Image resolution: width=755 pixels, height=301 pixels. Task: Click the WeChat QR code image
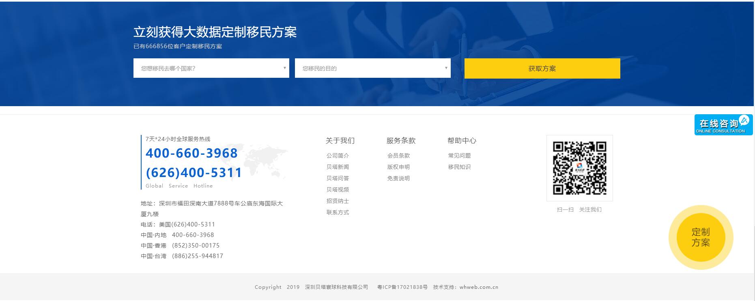579,168
